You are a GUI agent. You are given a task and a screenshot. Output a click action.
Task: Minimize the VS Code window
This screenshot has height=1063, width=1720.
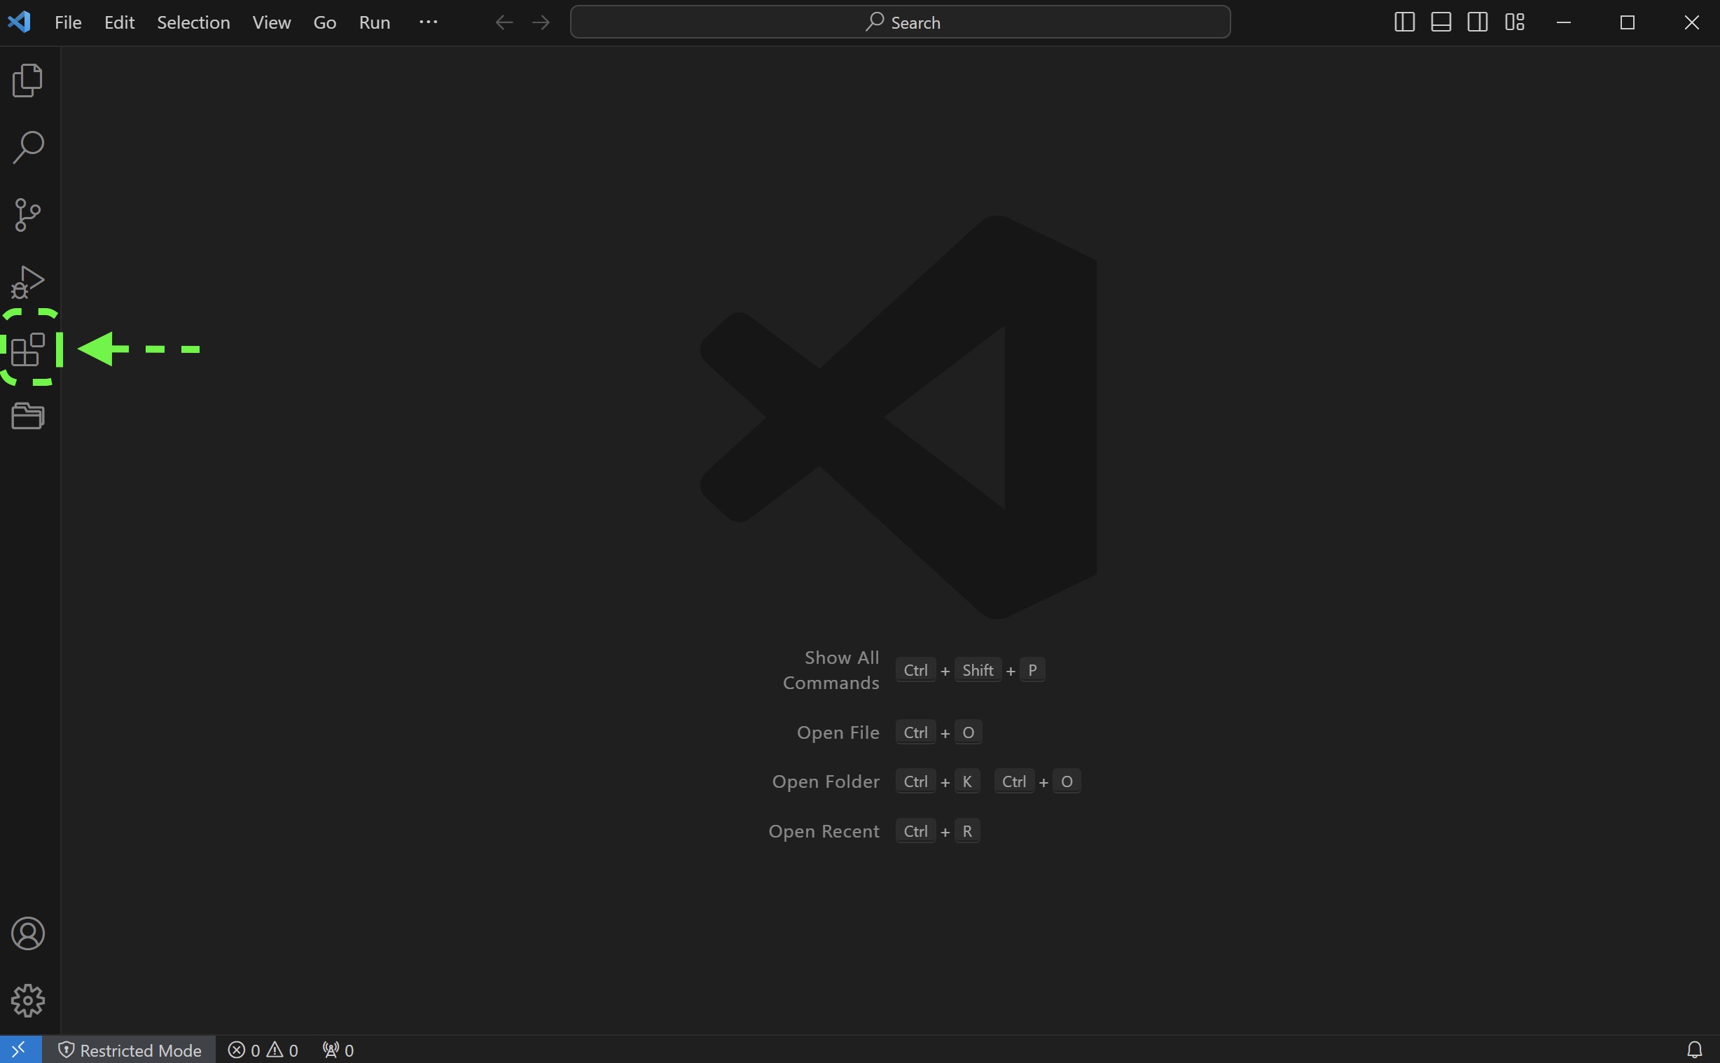[1564, 22]
